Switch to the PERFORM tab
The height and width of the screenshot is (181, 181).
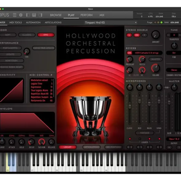point(87,15)
